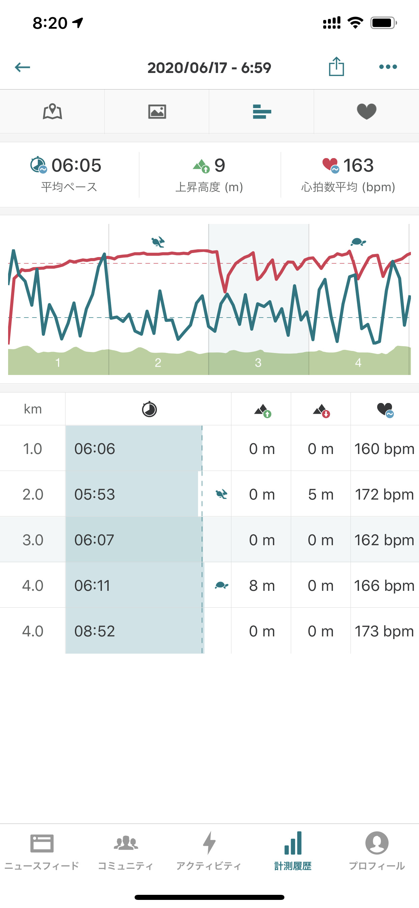Open the three-dot more options menu
The width and height of the screenshot is (419, 908).
click(x=388, y=67)
